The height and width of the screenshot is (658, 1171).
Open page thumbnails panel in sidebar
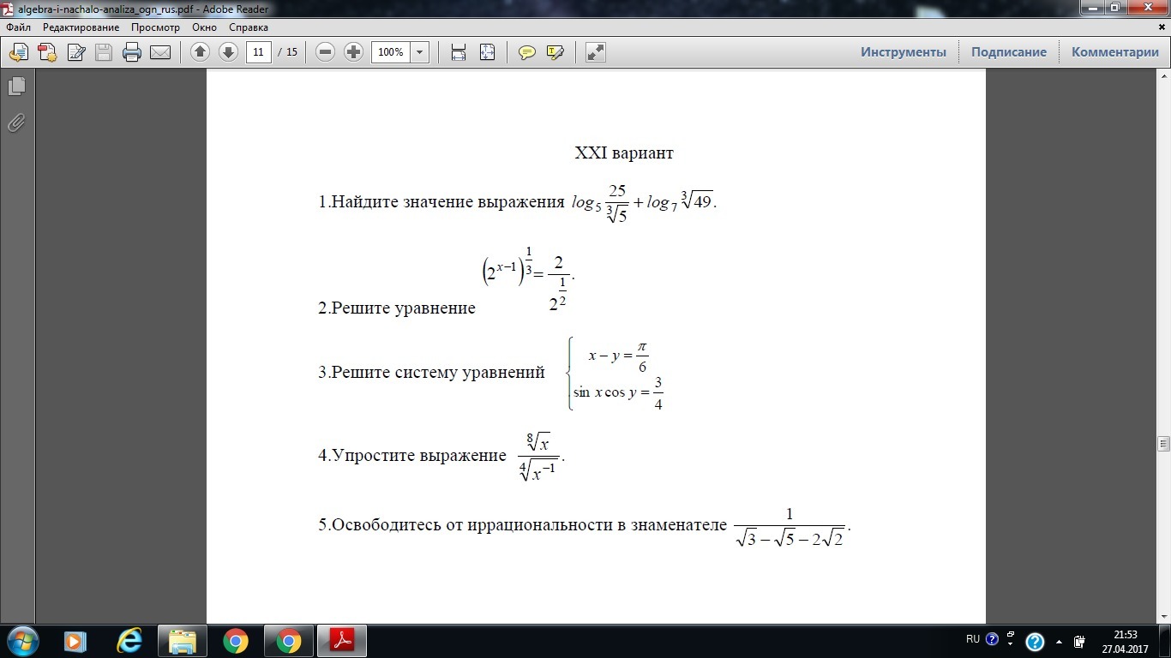pyautogui.click(x=16, y=87)
